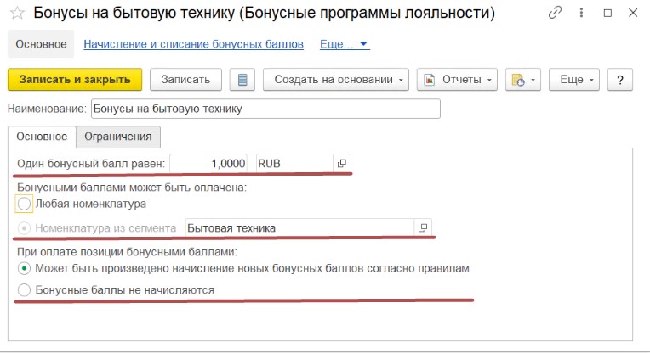
Task: Open the Еще... navigation link menu
Action: coord(345,44)
